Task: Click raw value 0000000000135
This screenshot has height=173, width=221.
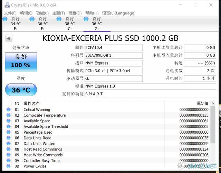Action: click(194, 115)
